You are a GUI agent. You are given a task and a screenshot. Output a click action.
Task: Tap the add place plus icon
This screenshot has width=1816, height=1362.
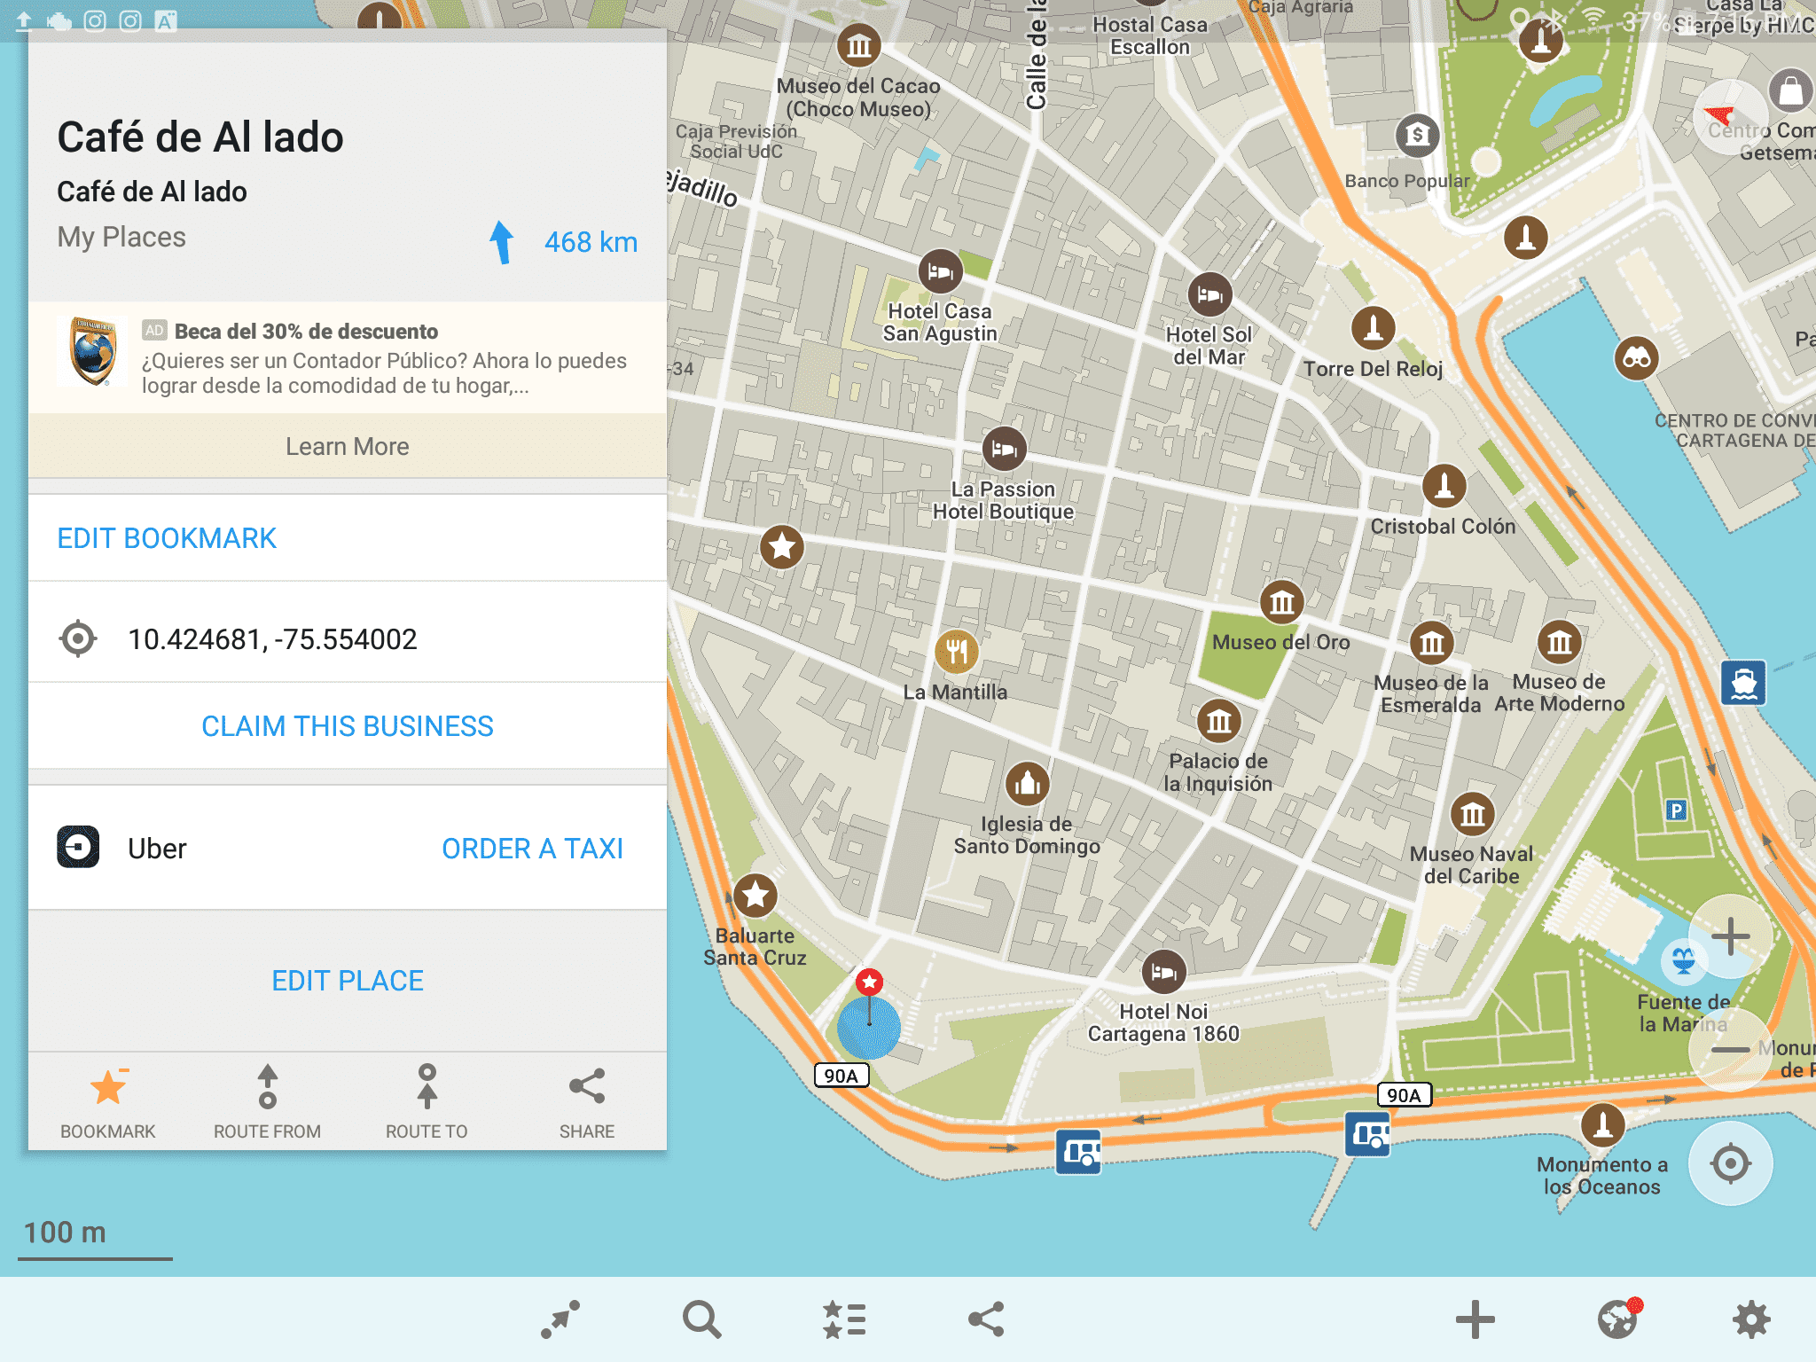tap(1475, 1319)
